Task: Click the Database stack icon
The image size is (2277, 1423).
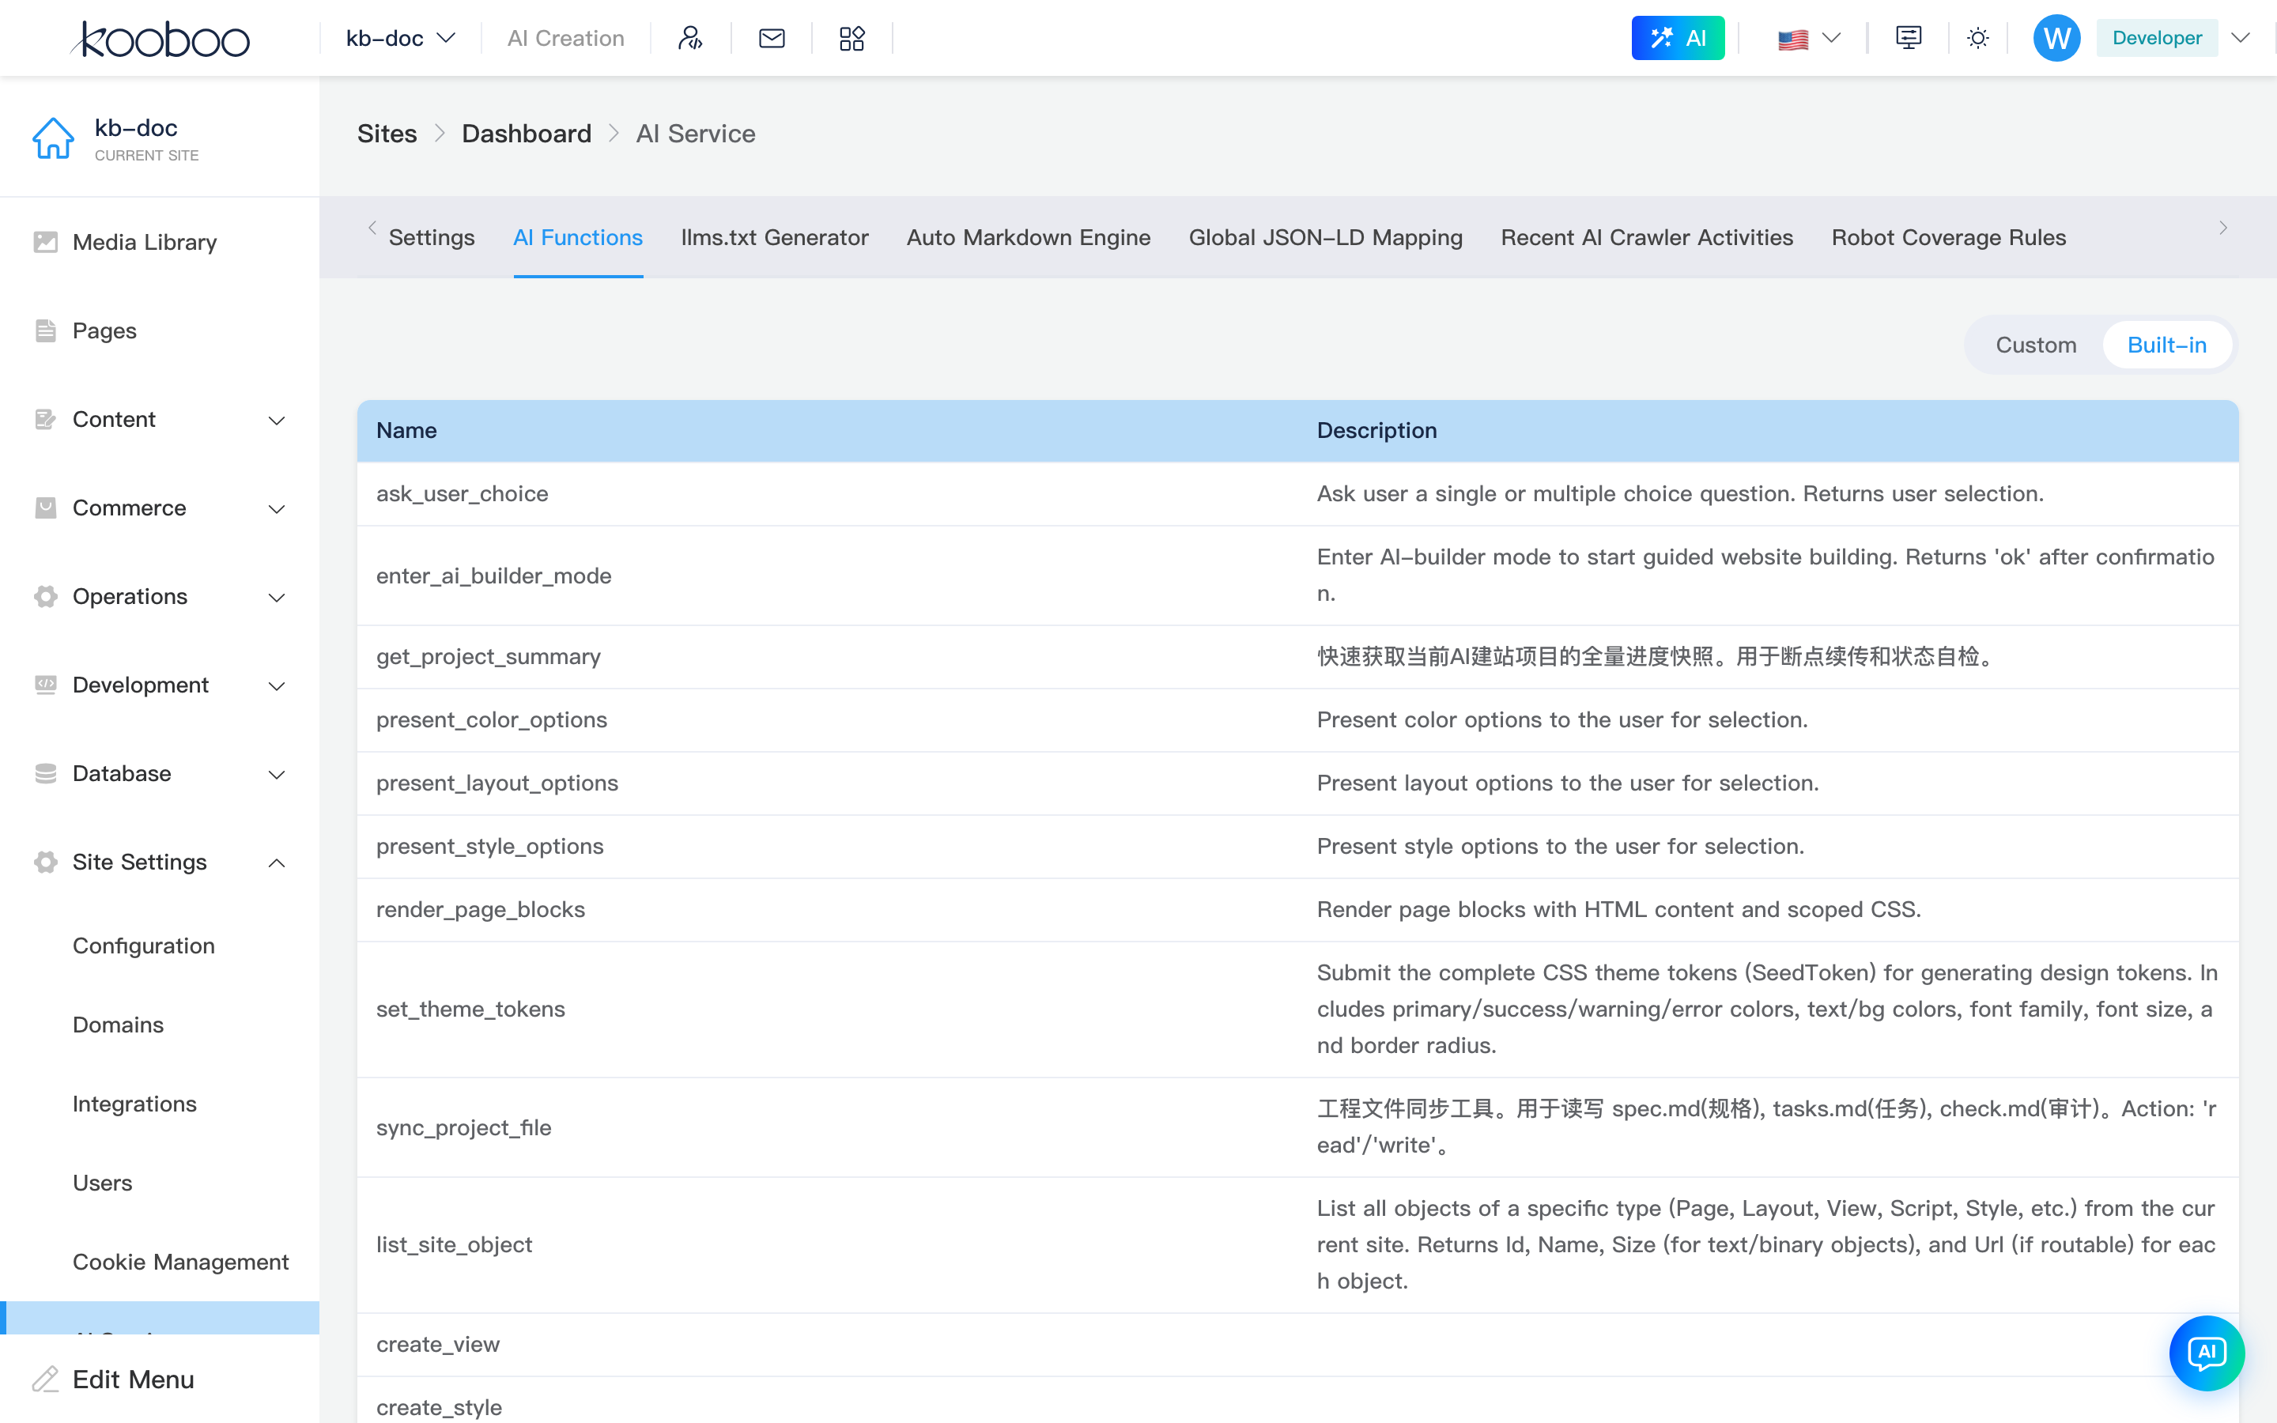Action: coord(45,772)
